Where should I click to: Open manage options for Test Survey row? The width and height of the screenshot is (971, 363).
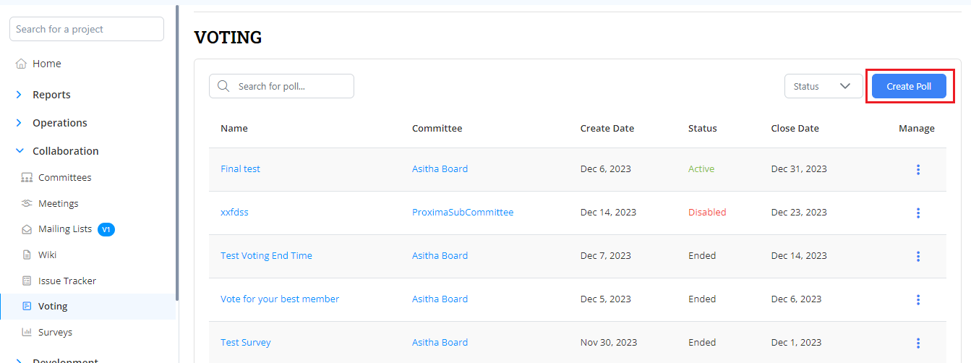917,343
